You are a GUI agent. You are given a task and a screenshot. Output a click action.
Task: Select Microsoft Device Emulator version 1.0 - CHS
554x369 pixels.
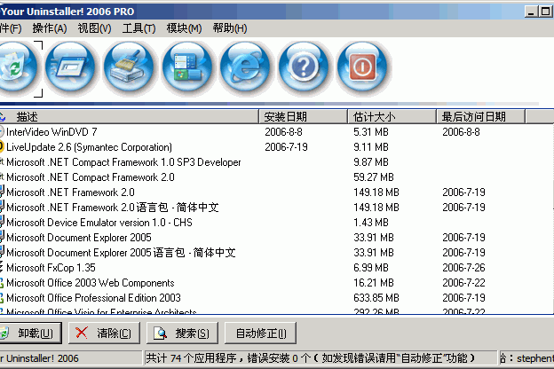tap(99, 223)
